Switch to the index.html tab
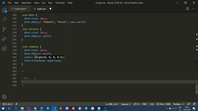The width and height of the screenshot is (198, 111). pos(20,9)
